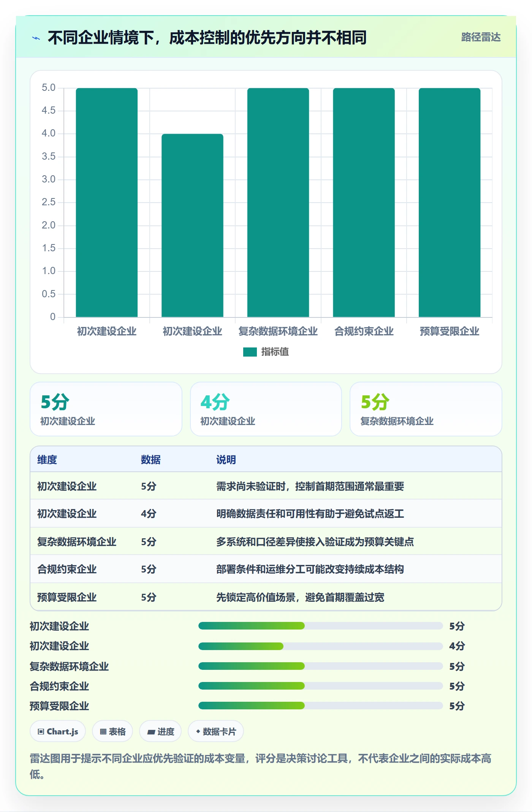This screenshot has width=532, height=812.
Task: Click the 4分 value beside the progress bars
Action: click(x=457, y=646)
